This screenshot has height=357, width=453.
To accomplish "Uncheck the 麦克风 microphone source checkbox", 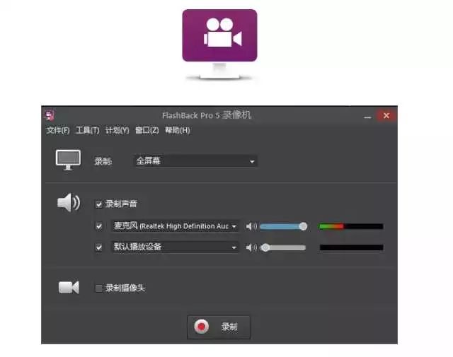I will (x=99, y=226).
